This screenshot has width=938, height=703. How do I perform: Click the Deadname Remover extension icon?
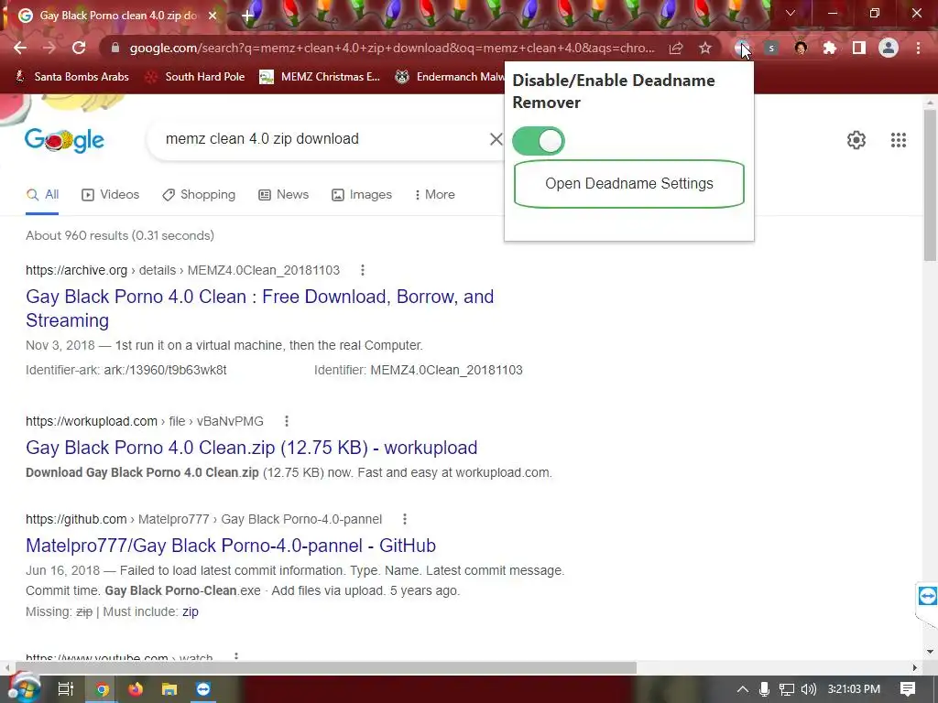(742, 48)
